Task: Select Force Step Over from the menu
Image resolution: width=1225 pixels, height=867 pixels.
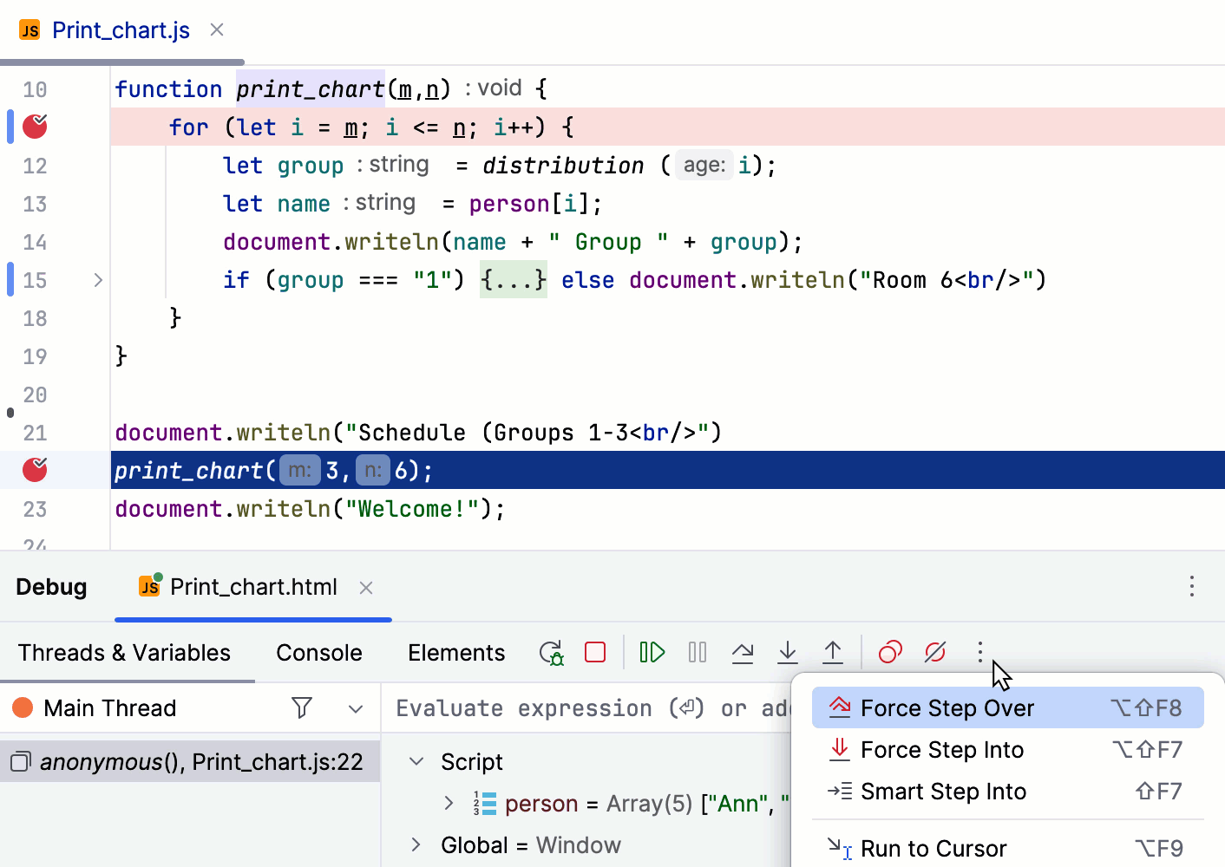Action: click(947, 707)
